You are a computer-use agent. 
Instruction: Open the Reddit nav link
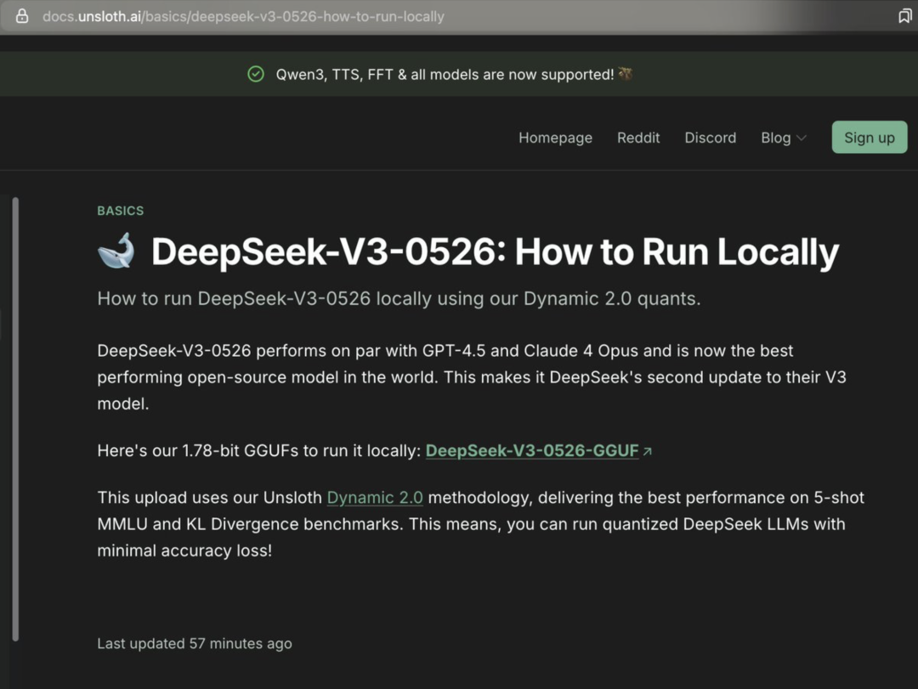[x=638, y=138]
